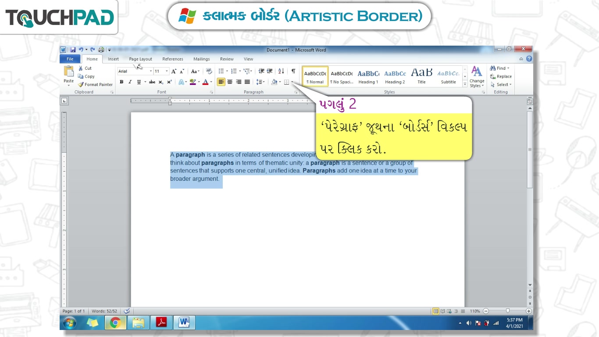
Task: Apply the Heading 1 style
Action: (368, 76)
